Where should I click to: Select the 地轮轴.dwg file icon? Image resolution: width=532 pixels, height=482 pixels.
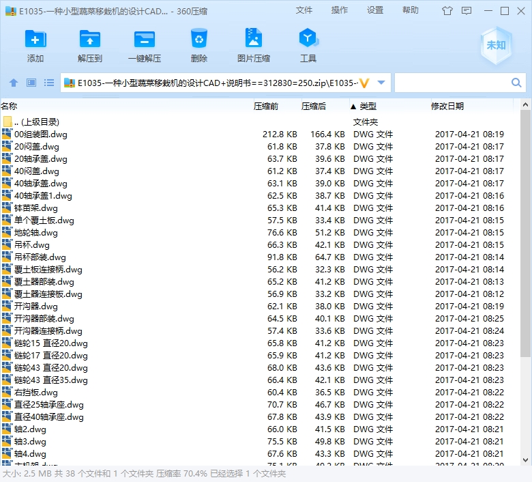pos(7,232)
